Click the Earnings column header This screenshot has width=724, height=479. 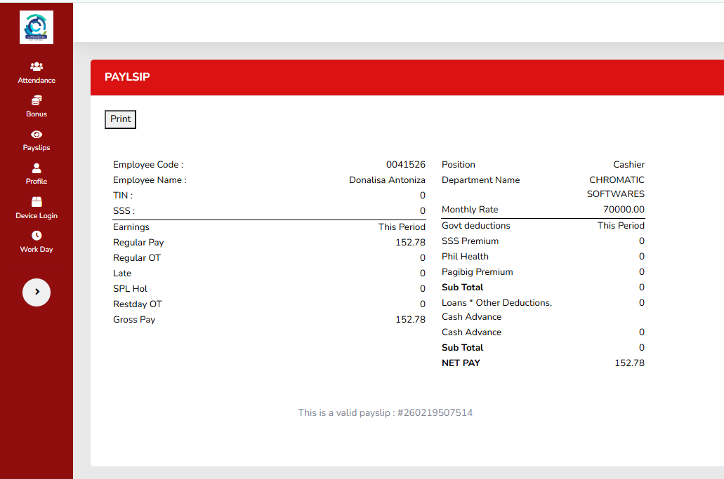pos(131,227)
